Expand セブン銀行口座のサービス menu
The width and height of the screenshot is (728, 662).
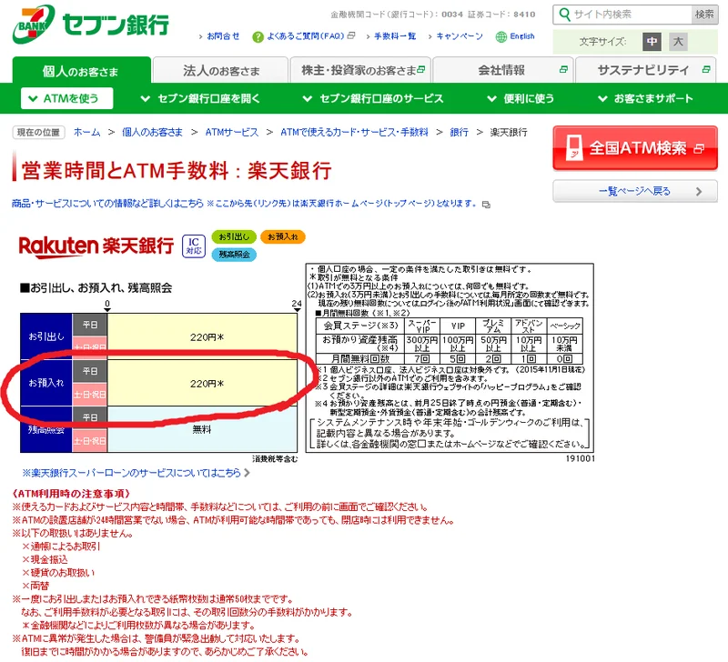click(373, 98)
